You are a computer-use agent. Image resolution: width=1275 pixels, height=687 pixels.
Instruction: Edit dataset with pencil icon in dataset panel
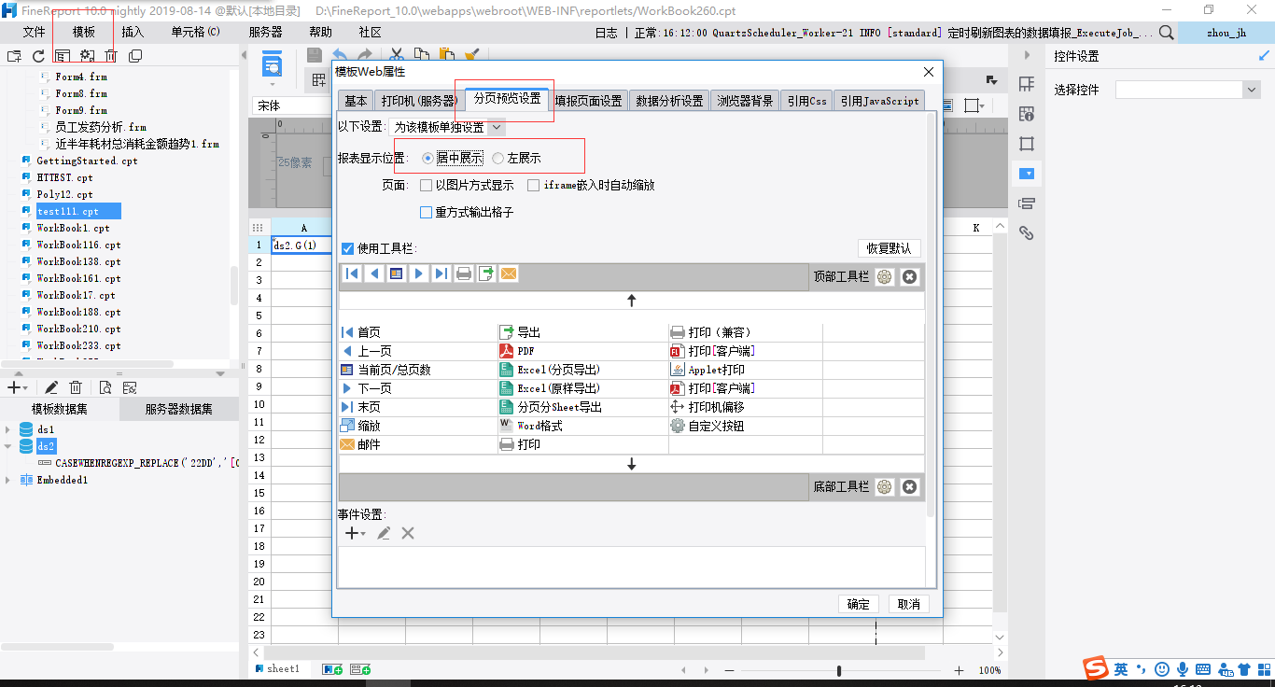point(51,387)
